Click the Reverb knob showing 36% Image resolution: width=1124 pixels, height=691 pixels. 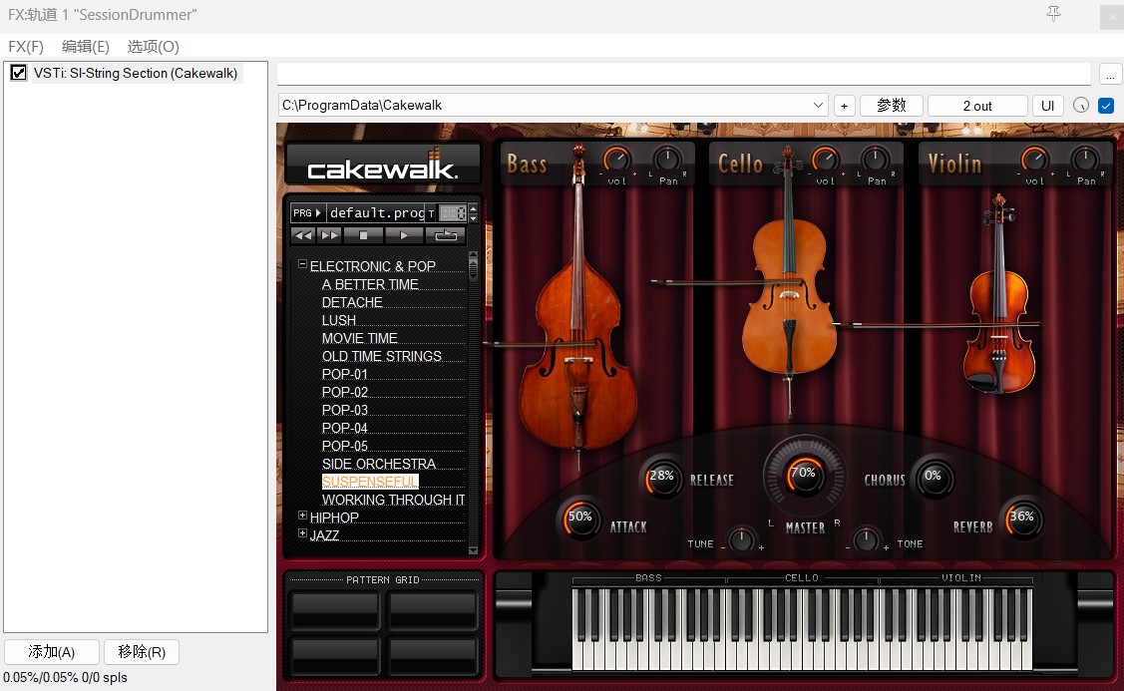(1021, 518)
